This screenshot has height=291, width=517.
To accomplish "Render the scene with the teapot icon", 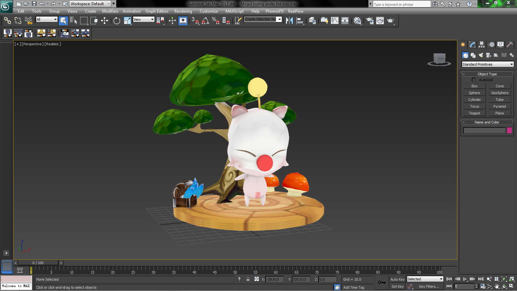I will point(391,21).
